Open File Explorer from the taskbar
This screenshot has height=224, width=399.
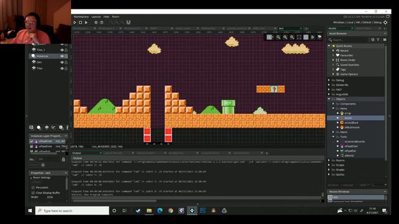pyautogui.click(x=149, y=210)
